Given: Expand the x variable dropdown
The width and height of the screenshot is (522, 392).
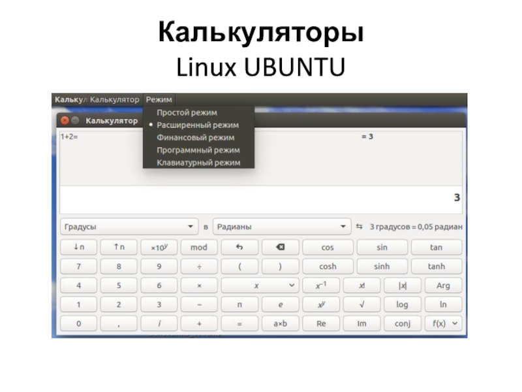Looking at the screenshot, I should (x=260, y=286).
